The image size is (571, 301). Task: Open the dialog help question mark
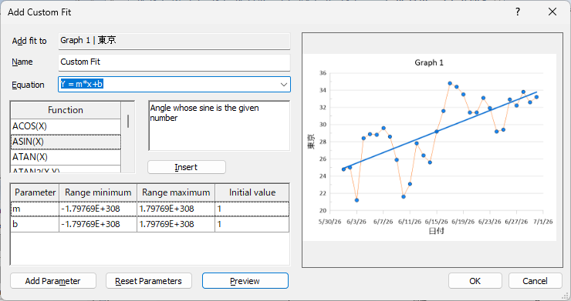518,12
